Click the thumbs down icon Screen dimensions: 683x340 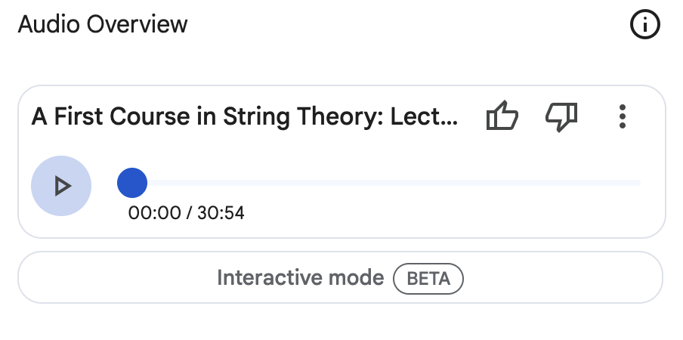561,117
